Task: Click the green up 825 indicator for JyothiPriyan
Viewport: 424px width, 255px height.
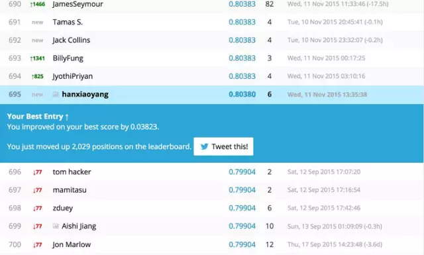Action: (37, 77)
